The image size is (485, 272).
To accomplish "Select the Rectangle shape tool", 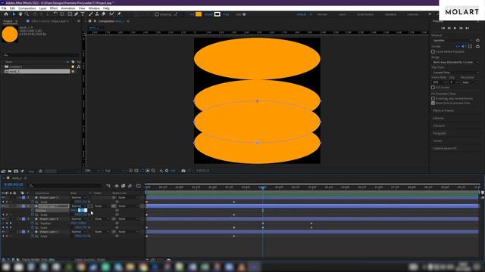I will (70, 14).
